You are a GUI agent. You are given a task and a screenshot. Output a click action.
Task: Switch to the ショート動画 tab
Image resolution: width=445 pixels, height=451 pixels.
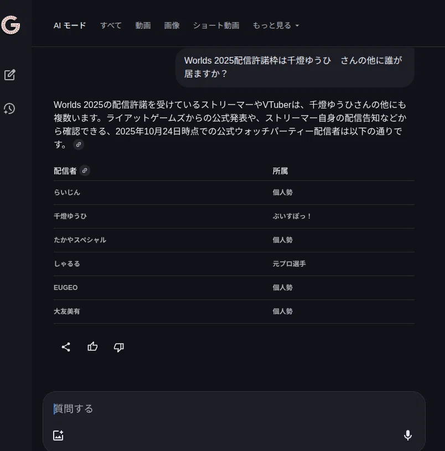(x=216, y=25)
